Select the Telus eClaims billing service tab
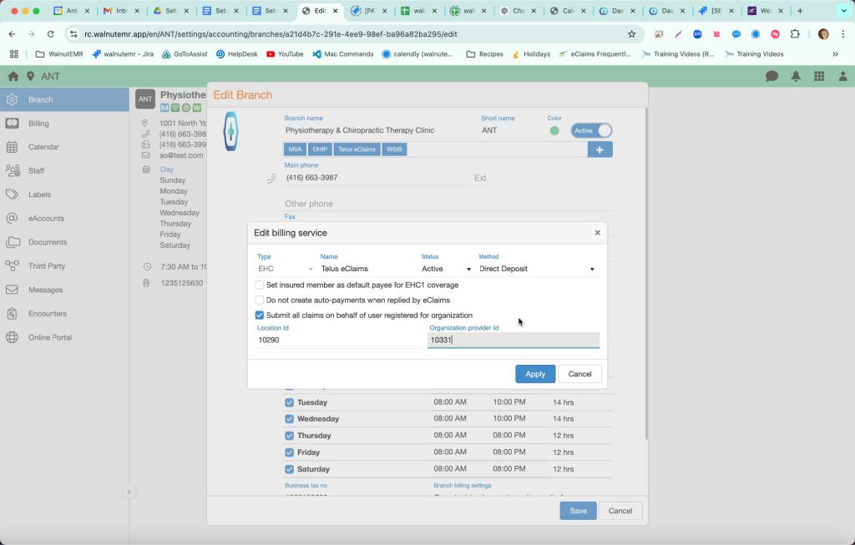This screenshot has height=545, width=855. pyautogui.click(x=357, y=149)
